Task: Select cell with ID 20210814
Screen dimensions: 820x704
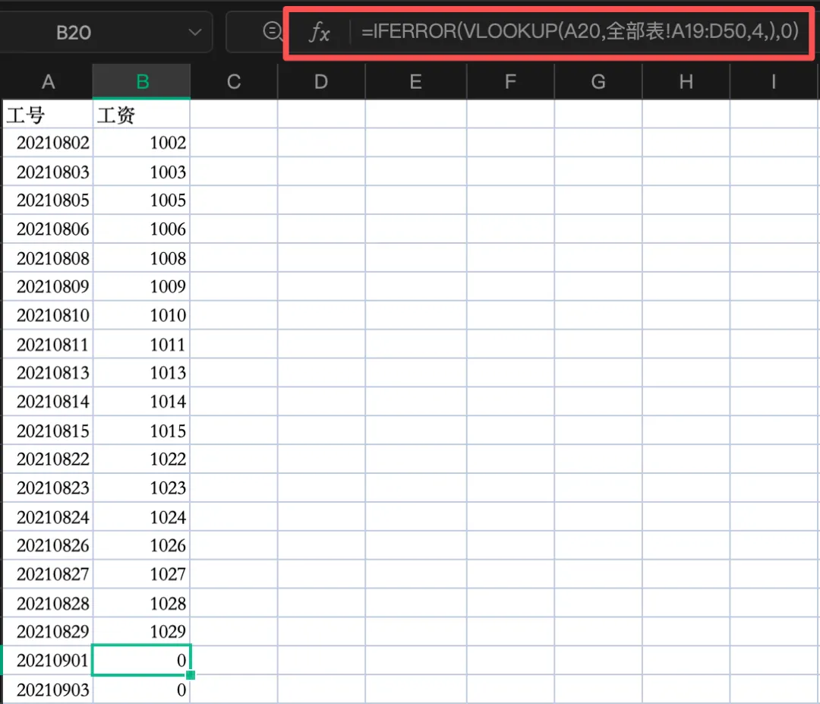Action: 48,401
